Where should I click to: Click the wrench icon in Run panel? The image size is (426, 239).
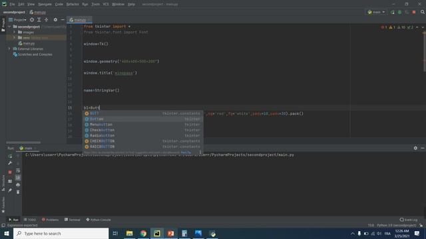click(x=10, y=163)
